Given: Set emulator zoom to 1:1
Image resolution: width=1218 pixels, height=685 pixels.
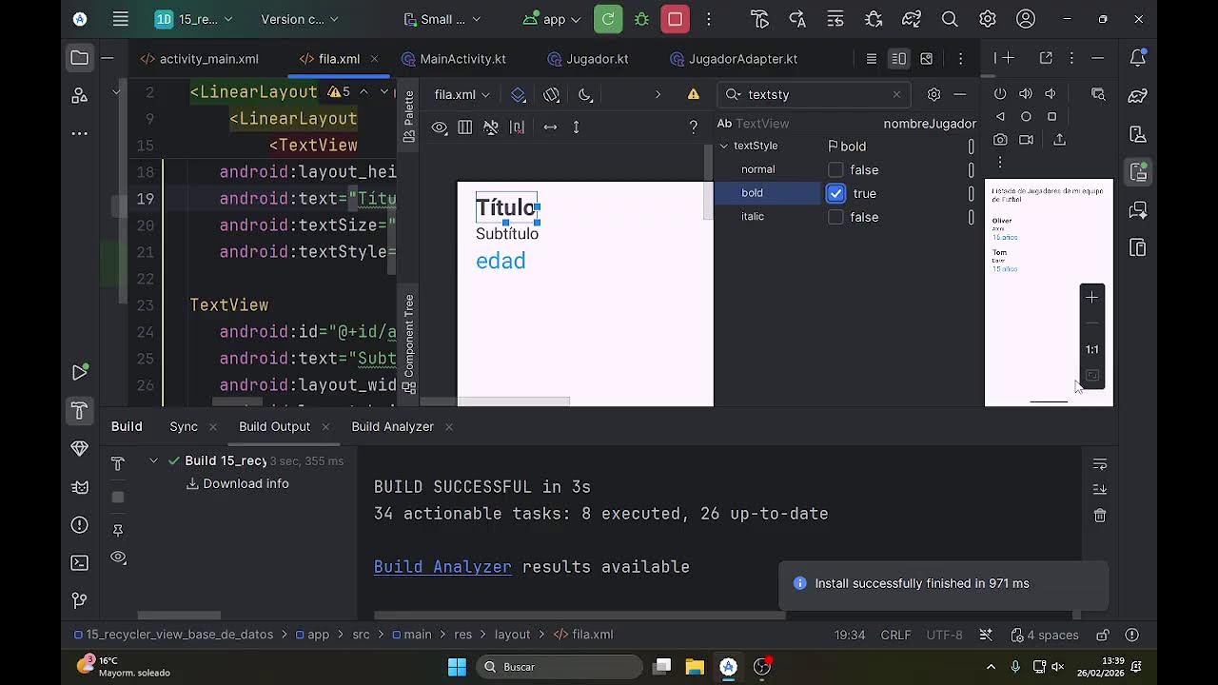Looking at the screenshot, I should 1091,349.
